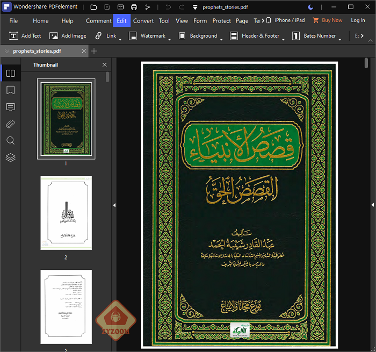Open a file with the folder icon

tap(93, 7)
